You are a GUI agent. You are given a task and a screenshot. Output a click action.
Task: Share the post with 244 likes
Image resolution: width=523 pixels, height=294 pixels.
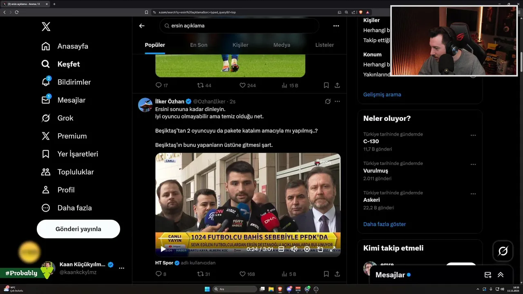[337, 85]
